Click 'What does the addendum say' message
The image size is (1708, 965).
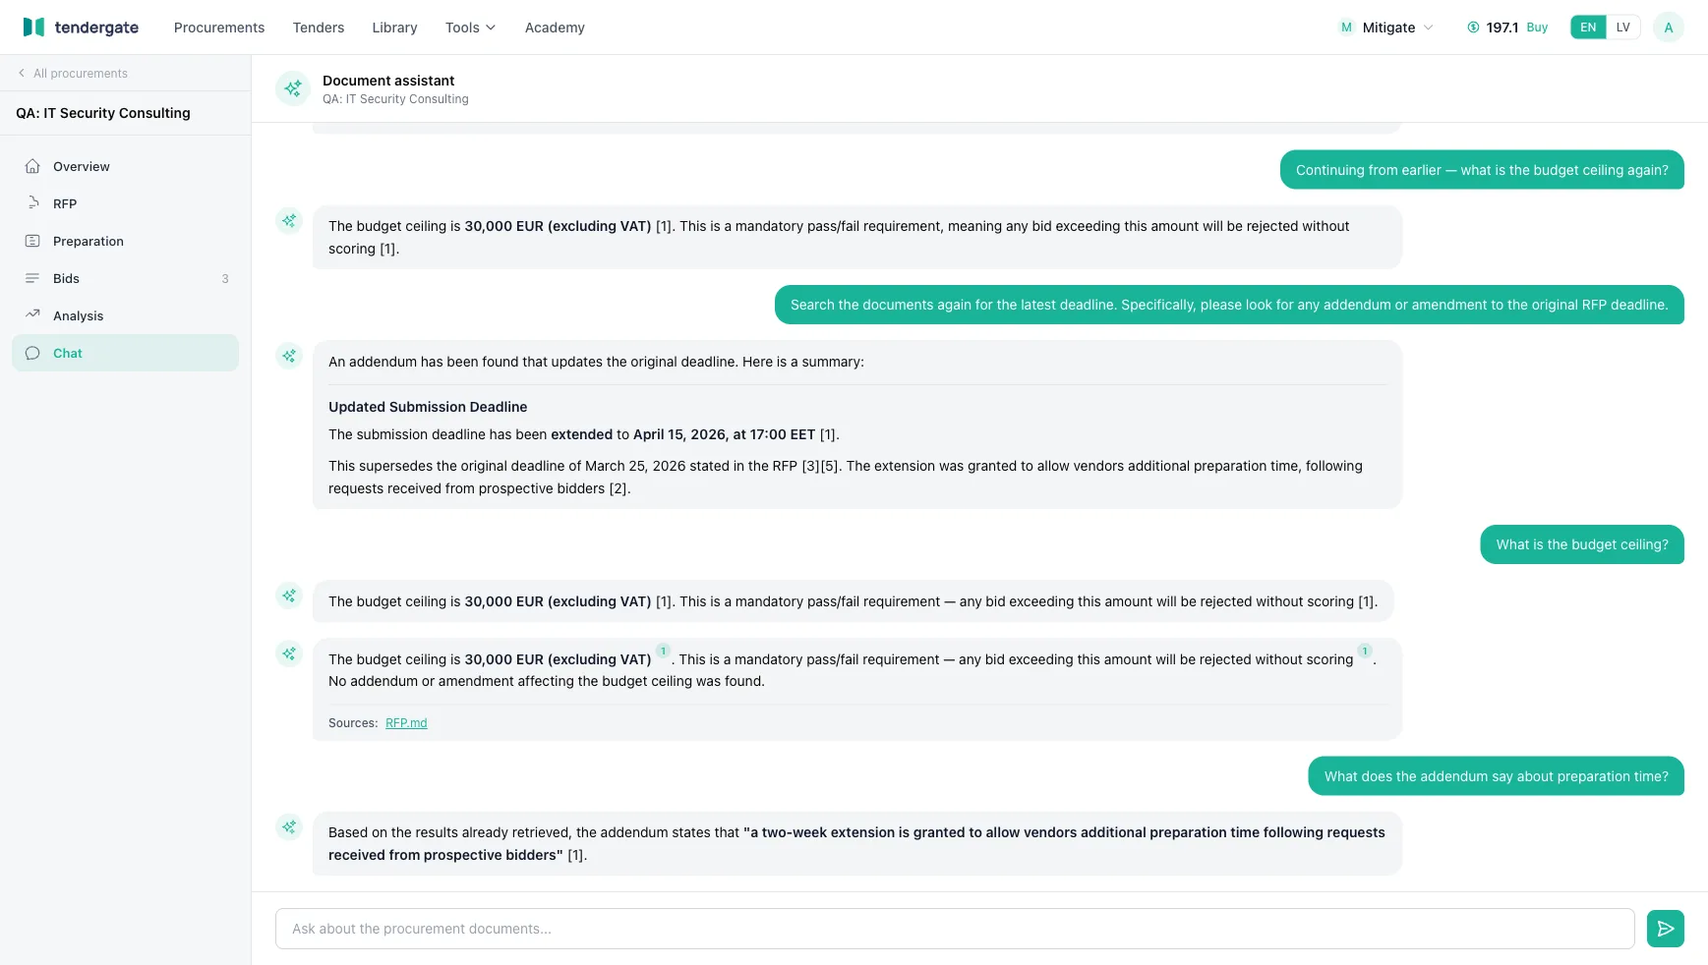[1496, 776]
